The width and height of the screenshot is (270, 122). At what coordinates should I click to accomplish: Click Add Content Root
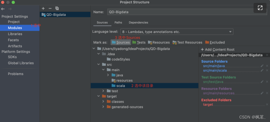218,49
